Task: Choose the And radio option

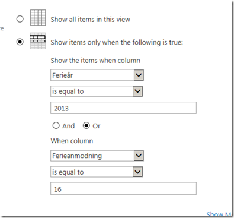Action: point(56,125)
